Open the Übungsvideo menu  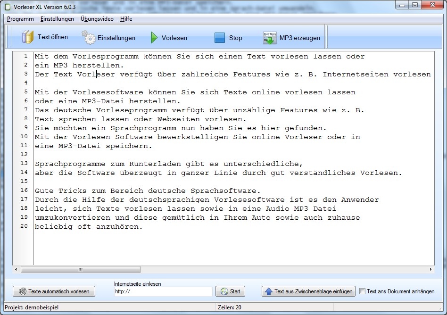click(x=97, y=19)
